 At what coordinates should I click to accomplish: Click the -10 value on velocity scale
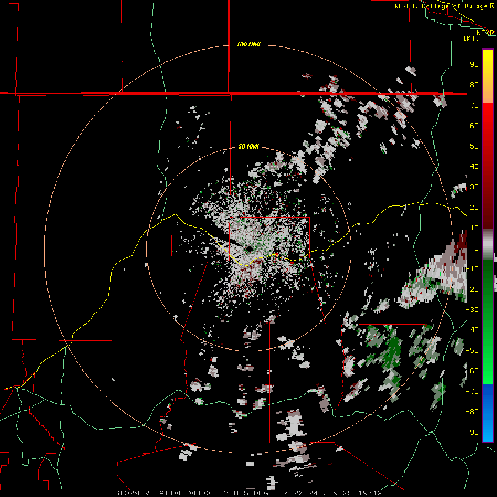click(x=472, y=269)
